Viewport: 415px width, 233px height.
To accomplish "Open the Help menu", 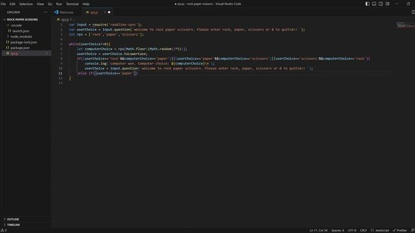I will (86, 4).
